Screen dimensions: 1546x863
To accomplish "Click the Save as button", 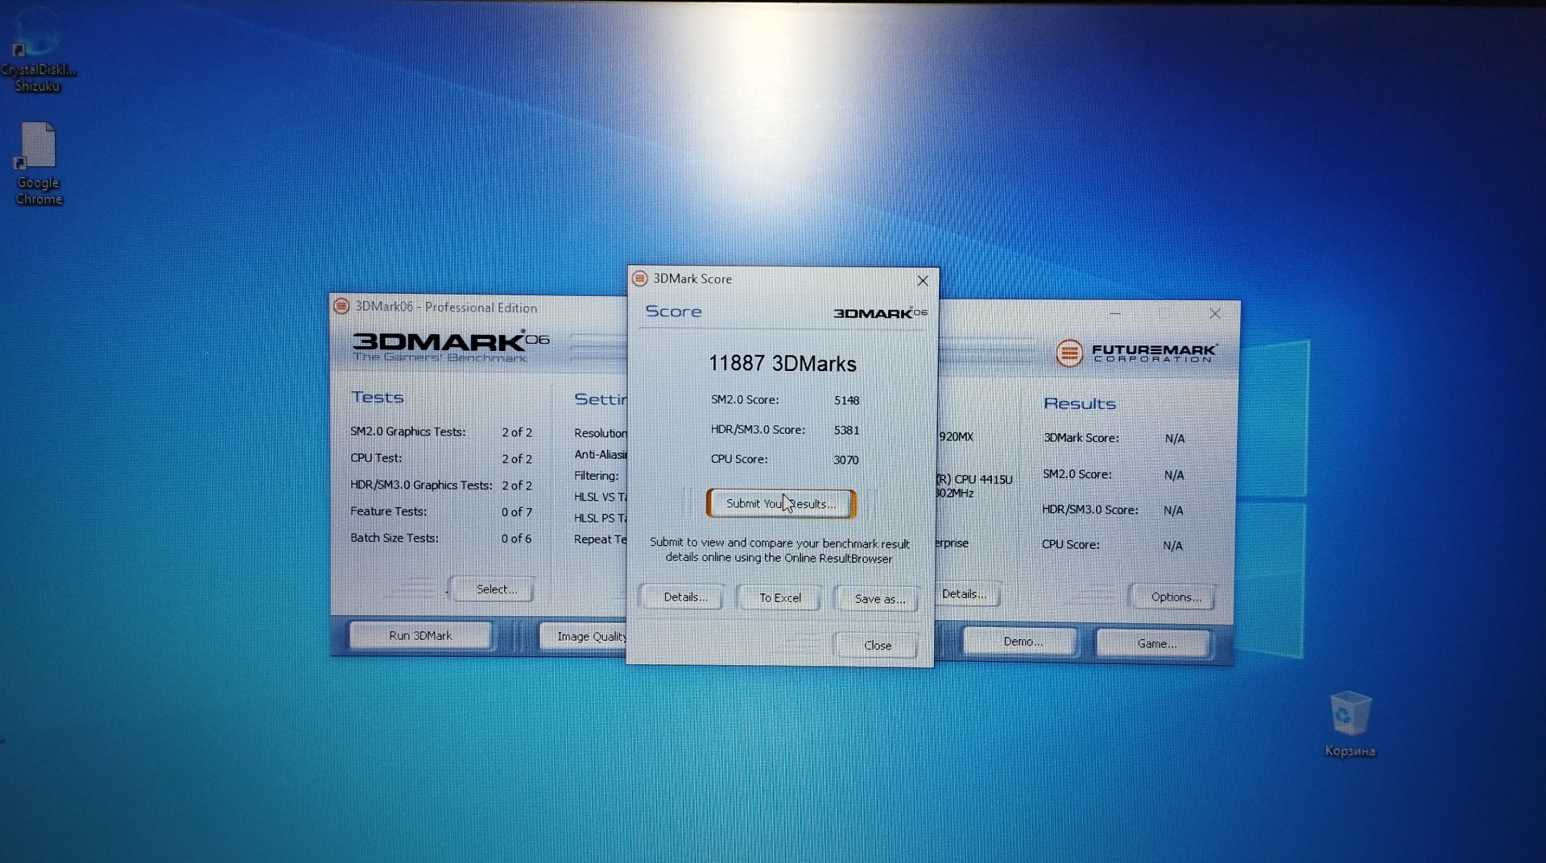I will click(878, 599).
